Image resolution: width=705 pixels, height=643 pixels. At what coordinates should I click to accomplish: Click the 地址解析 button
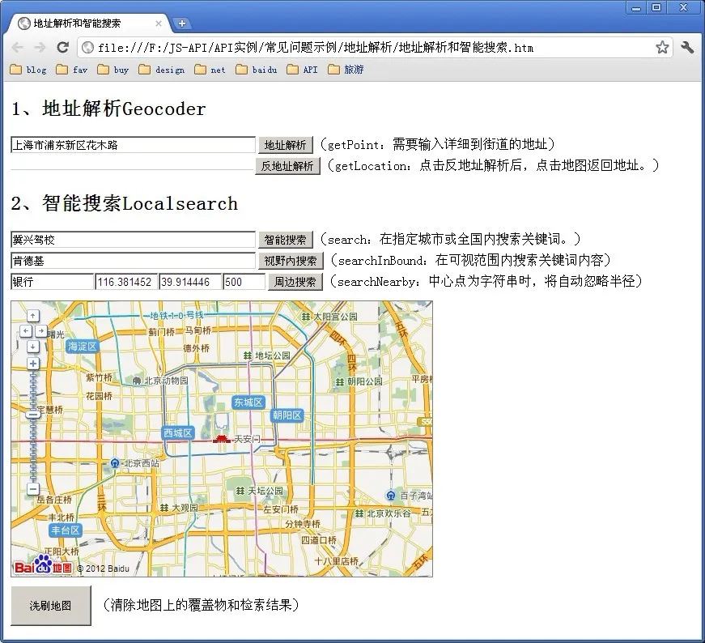[x=285, y=145]
